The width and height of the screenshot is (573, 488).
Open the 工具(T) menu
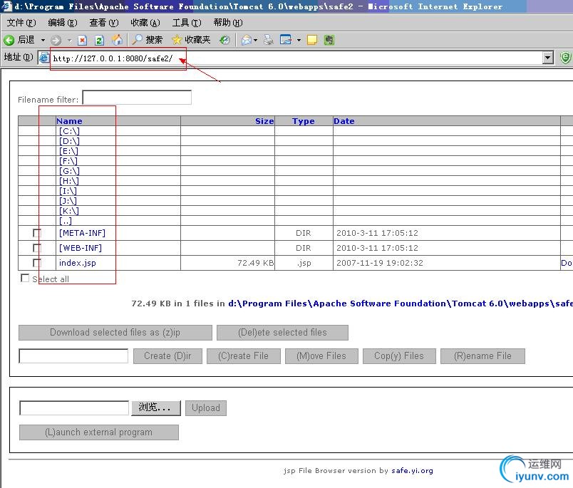point(187,23)
